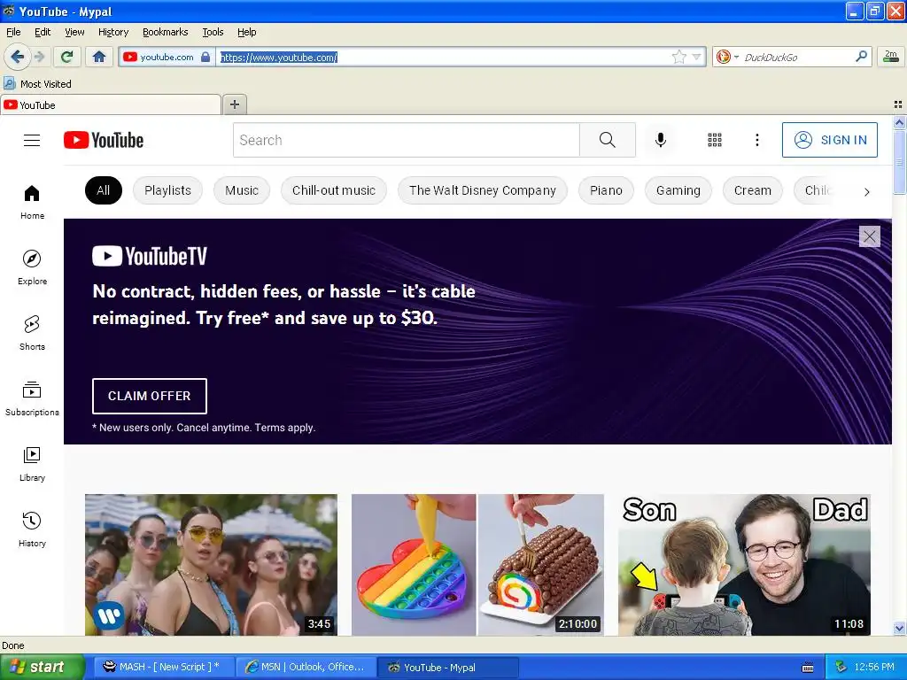This screenshot has height=680, width=907.
Task: Click the keyboard icon in system tray
Action: pos(808,668)
